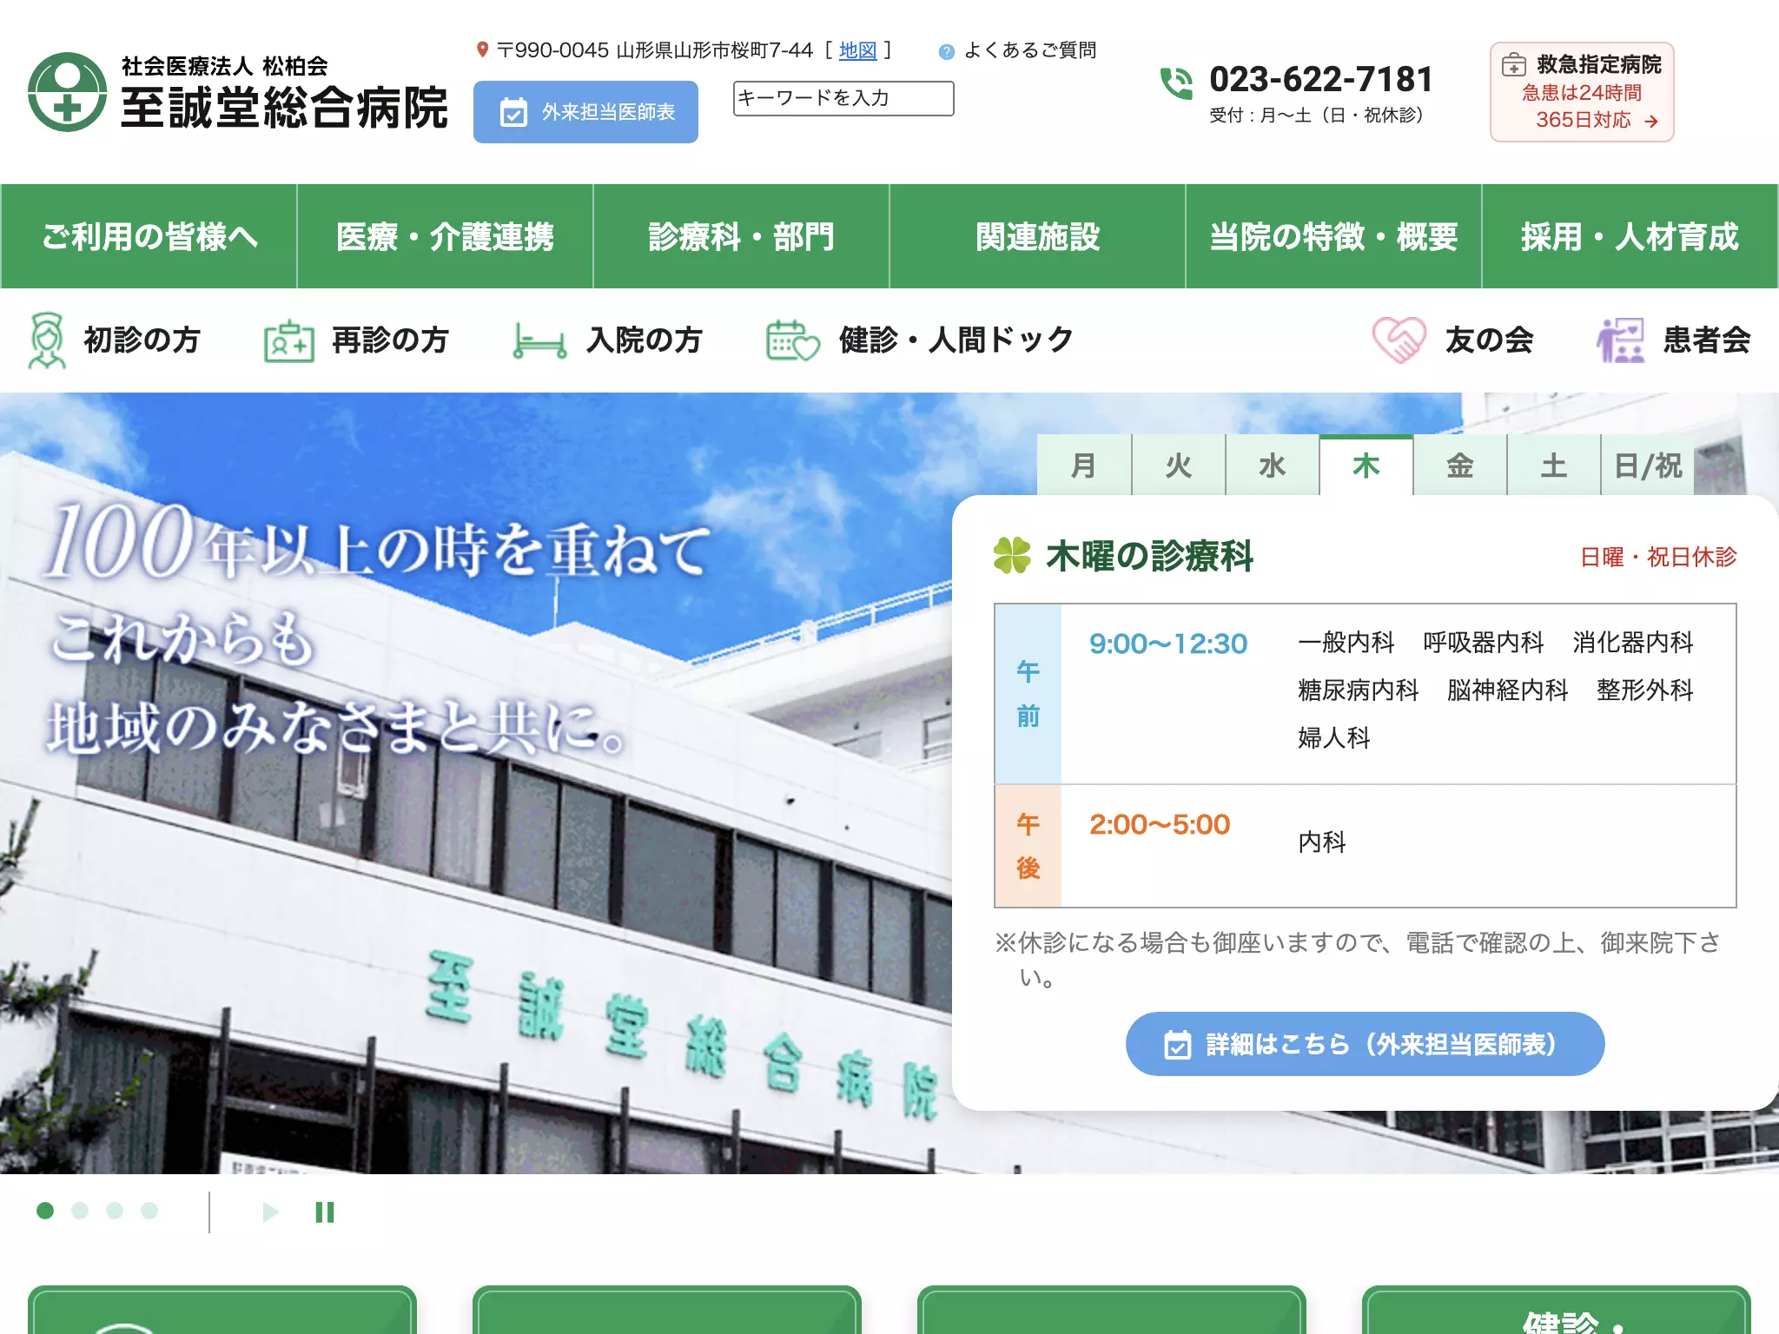Select the 金 schedule tab
The width and height of the screenshot is (1779, 1334).
[1460, 466]
